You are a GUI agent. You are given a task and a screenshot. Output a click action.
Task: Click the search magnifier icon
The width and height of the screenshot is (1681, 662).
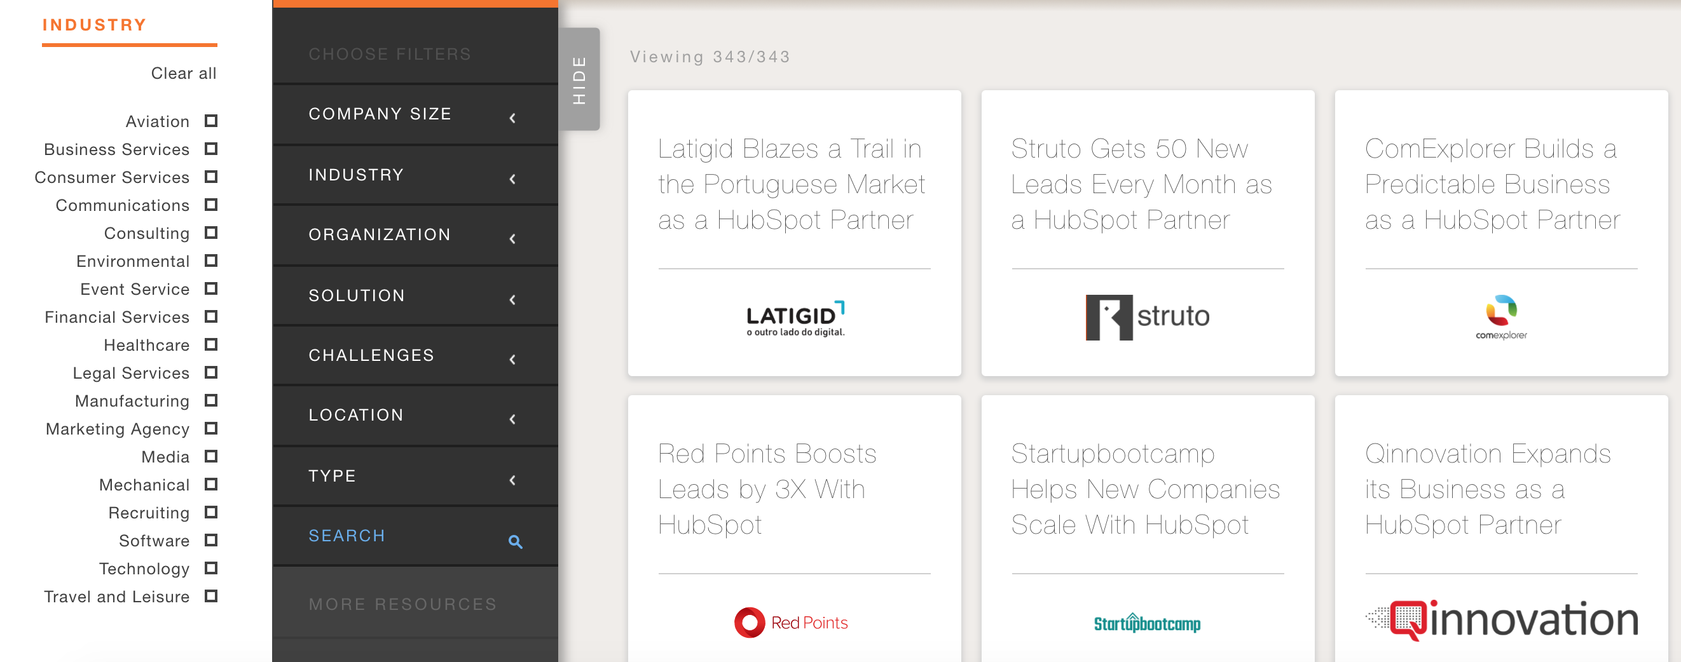(x=515, y=541)
